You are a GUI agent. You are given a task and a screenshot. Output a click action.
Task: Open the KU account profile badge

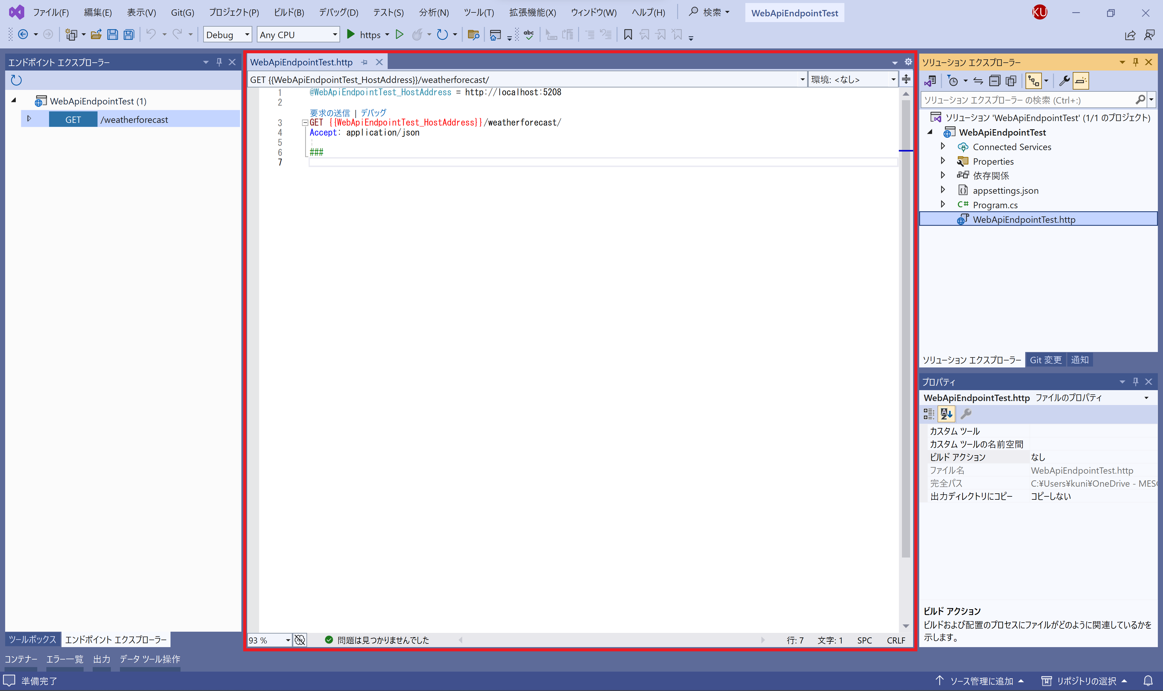coord(1039,12)
